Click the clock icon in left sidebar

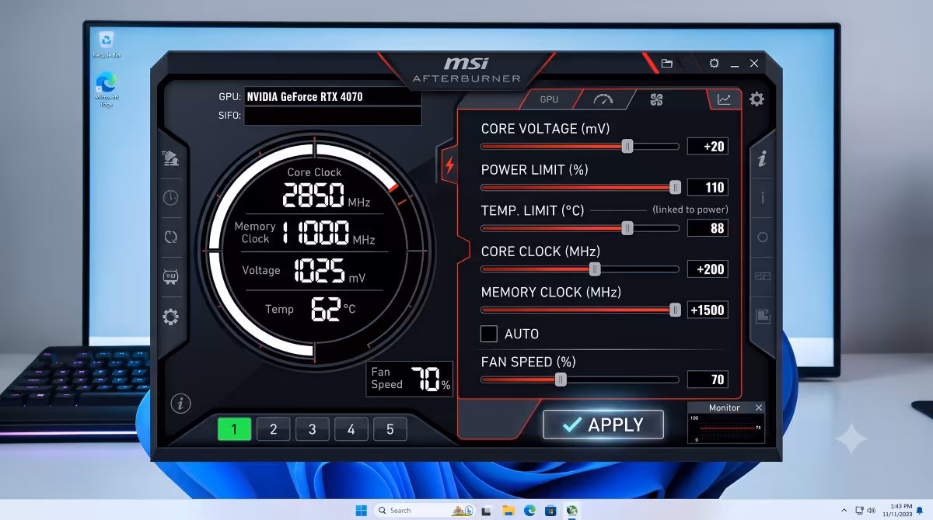click(x=171, y=198)
